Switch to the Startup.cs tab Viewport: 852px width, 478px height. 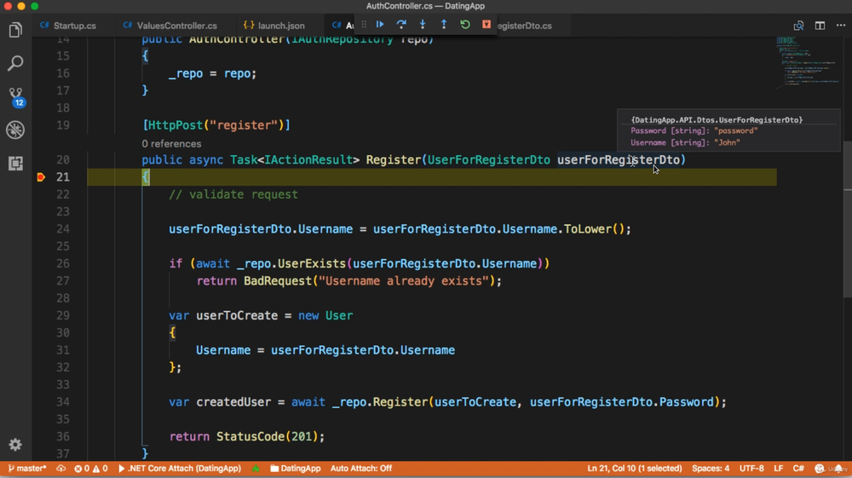pyautogui.click(x=68, y=26)
